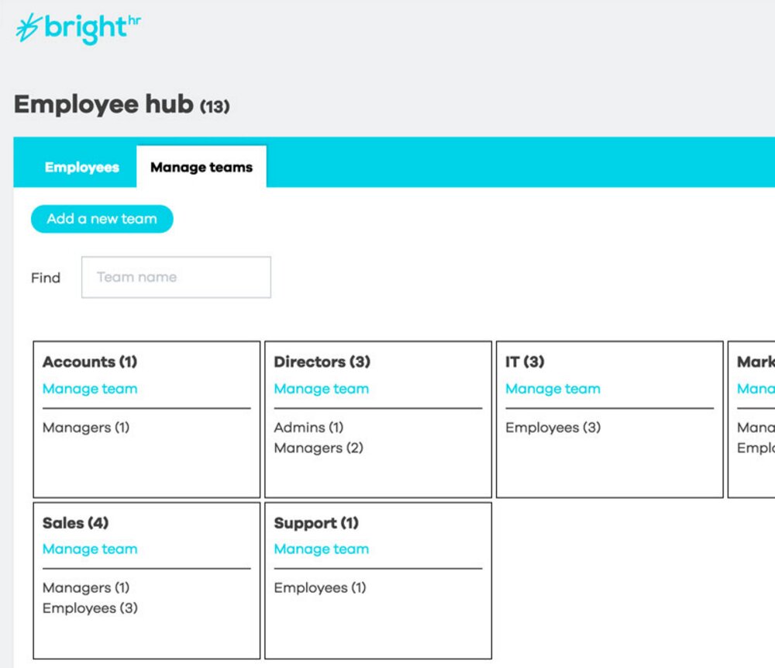This screenshot has height=668, width=775.
Task: Click Employees (3) in Sales card
Action: [90, 608]
